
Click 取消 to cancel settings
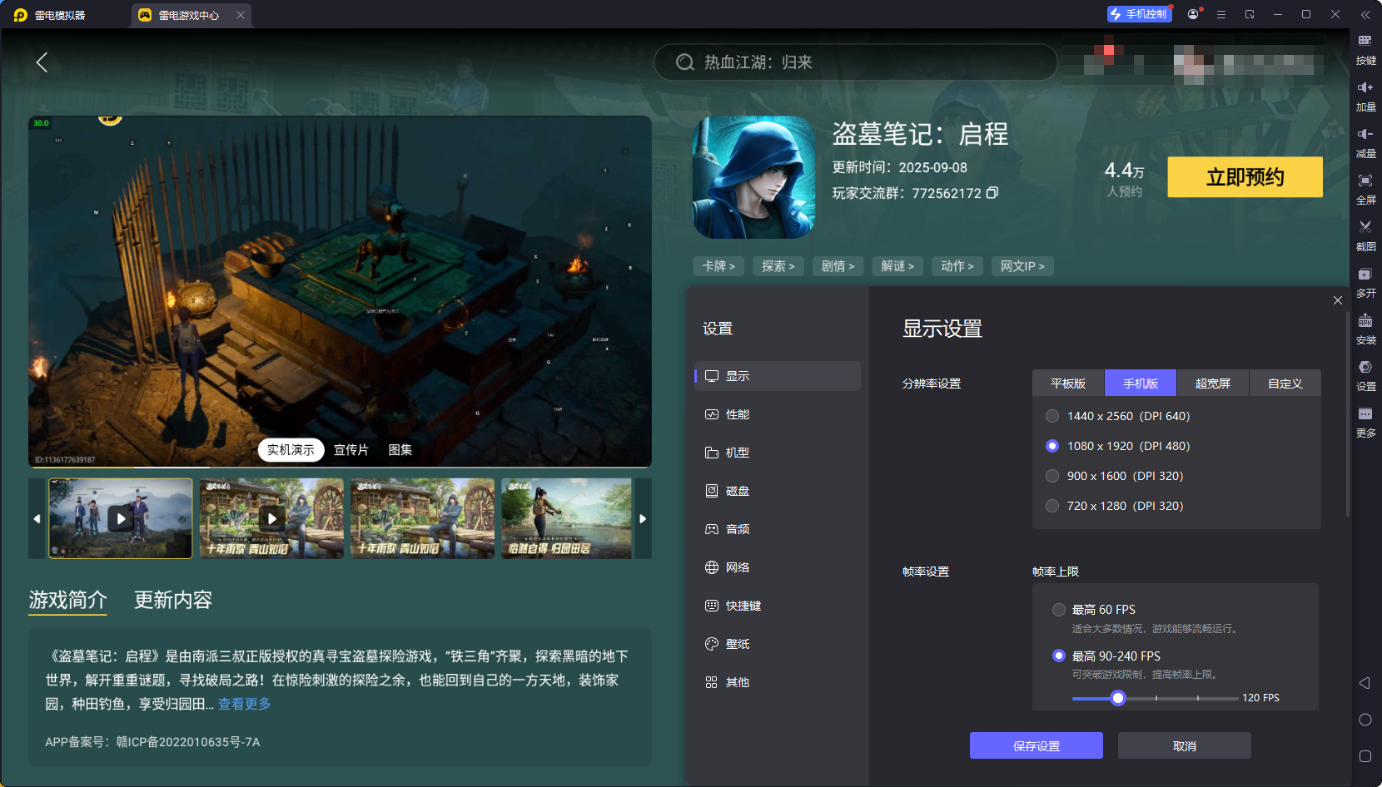point(1185,745)
